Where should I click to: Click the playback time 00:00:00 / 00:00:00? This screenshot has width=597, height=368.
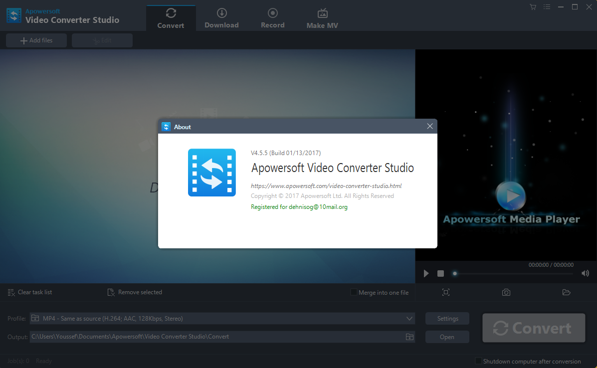551,265
